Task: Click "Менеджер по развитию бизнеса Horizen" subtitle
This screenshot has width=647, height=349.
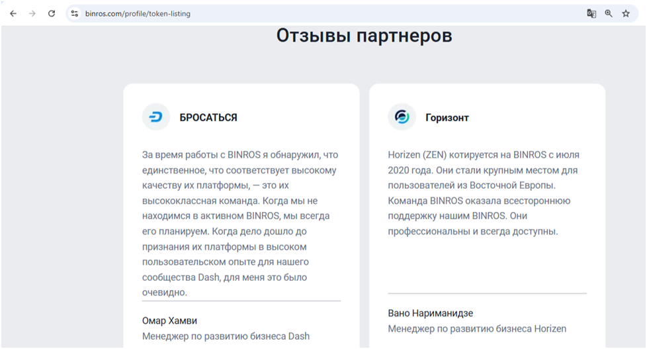Action: point(476,329)
